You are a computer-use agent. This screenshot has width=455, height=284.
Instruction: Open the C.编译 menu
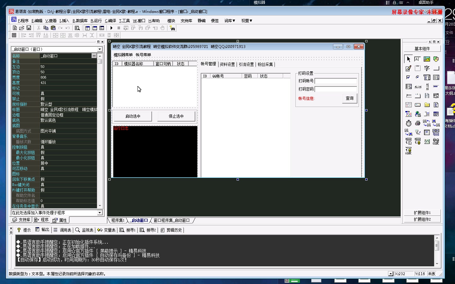[x=110, y=21]
